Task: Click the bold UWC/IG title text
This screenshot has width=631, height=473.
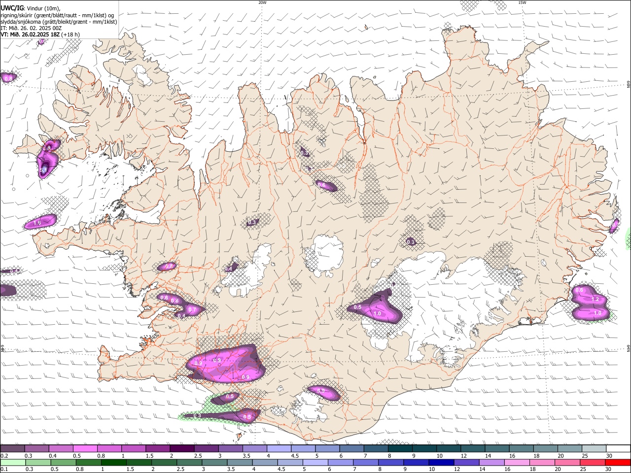Action: point(12,8)
